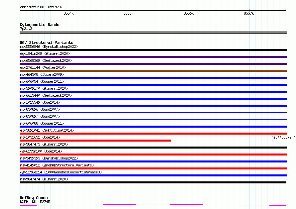Image resolution: width=296 pixels, height=209 pixels.
Task: Click the black bar under nsv5556846
Action: click(x=153, y=50)
